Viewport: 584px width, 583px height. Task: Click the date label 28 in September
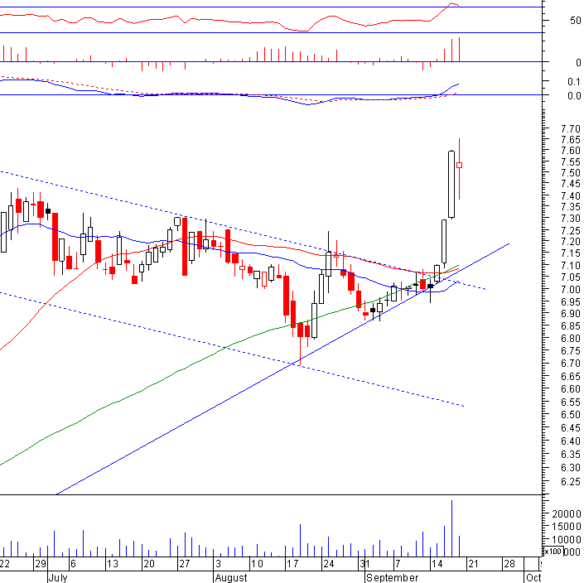509,564
